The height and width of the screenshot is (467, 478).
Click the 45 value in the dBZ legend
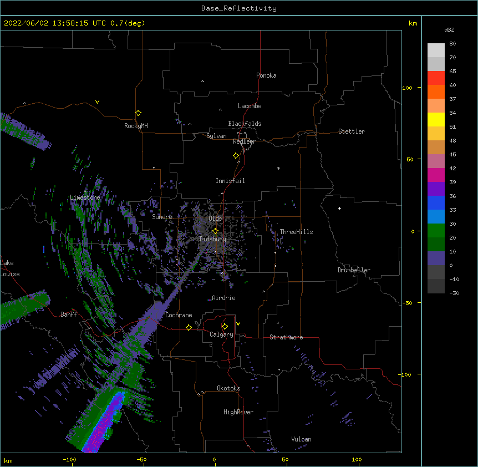tap(452, 154)
